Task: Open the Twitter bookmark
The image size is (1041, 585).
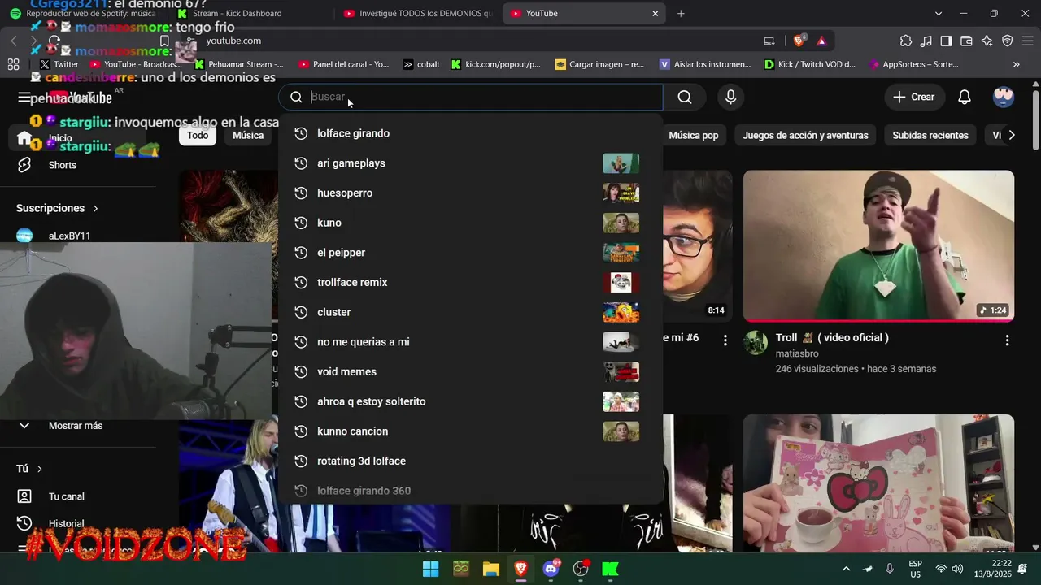Action: pos(59,64)
